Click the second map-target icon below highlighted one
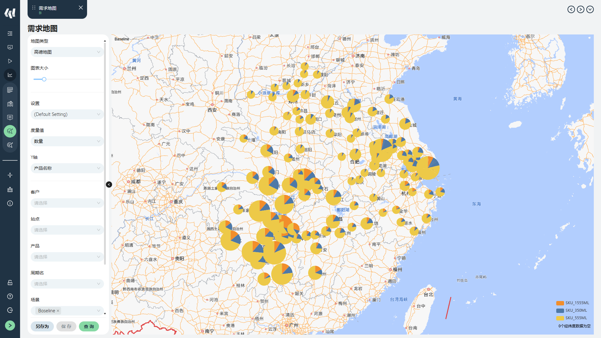 pos(10,145)
